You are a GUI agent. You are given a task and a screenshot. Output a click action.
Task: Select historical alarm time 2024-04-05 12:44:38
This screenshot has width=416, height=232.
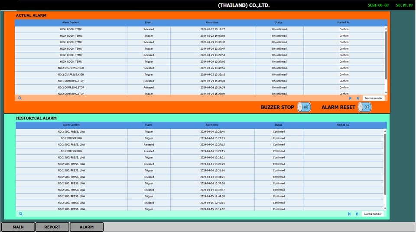pos(212,196)
